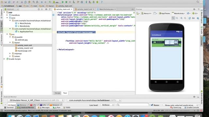Click the Make Project icon
Viewport: 209px width, 117px height.
point(50,2)
